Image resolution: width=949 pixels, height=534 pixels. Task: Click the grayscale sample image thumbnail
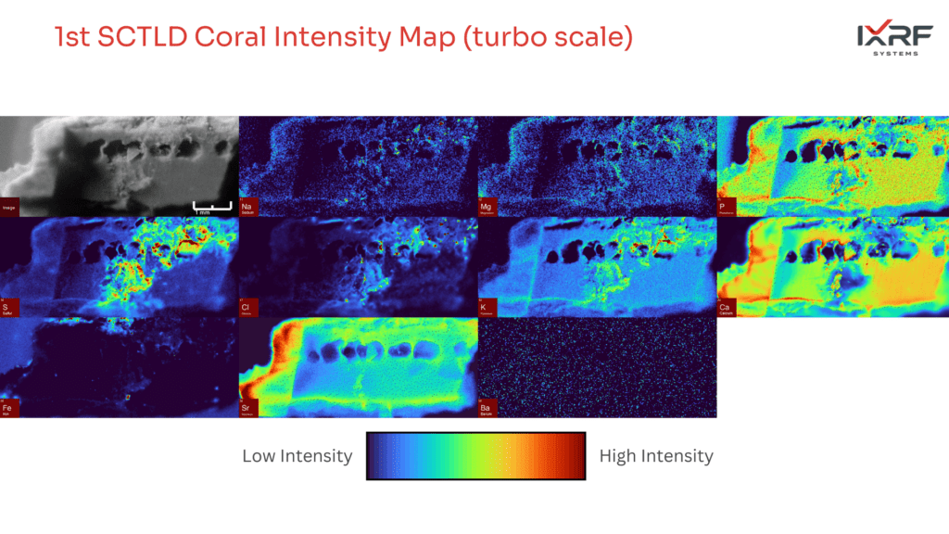pyautogui.click(x=120, y=166)
